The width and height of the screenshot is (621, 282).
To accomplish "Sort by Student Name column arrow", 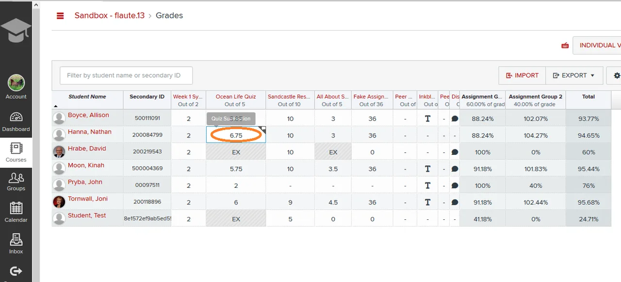I will [x=55, y=106].
